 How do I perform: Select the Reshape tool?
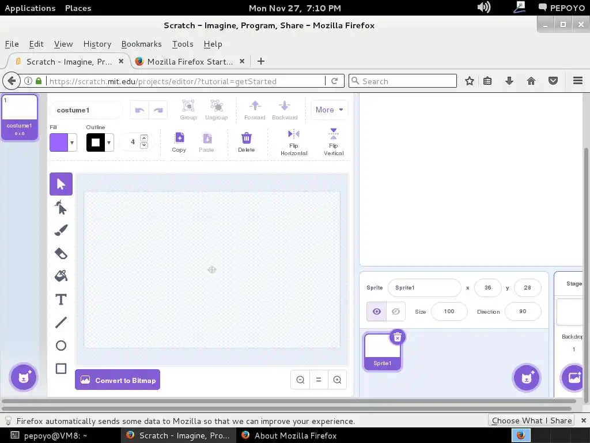[x=61, y=208]
